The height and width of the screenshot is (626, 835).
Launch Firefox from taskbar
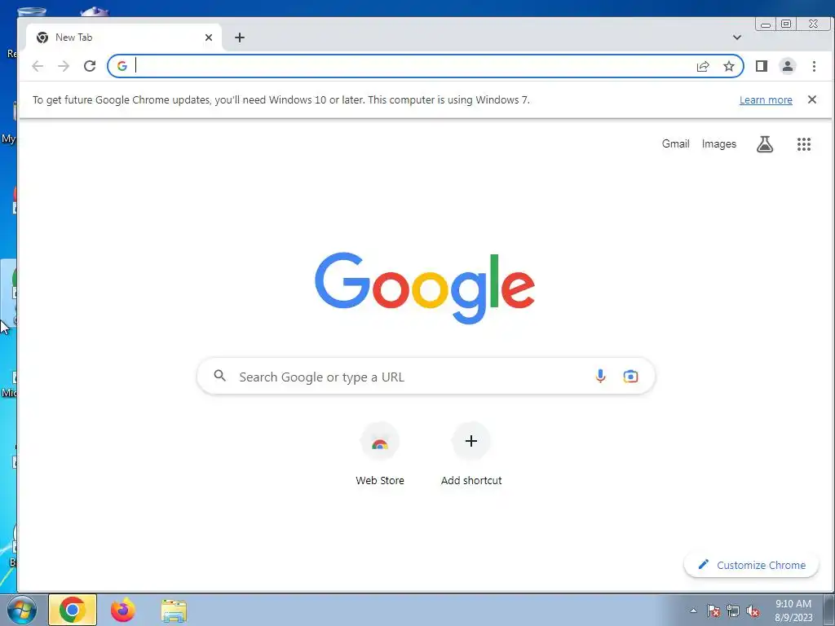coord(123,610)
